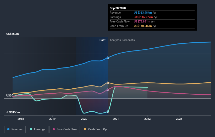Click the Free Cash Flow label in tooltip

pyautogui.click(x=120, y=21)
